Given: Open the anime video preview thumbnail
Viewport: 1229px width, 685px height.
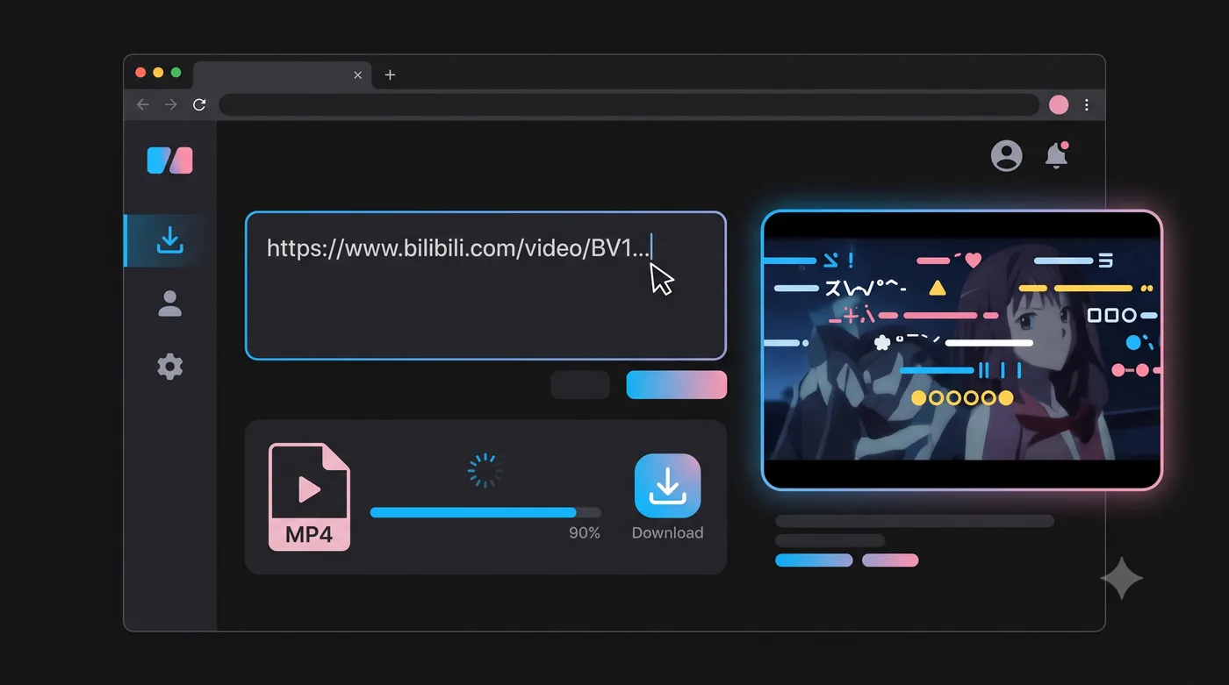Looking at the screenshot, I should (962, 350).
